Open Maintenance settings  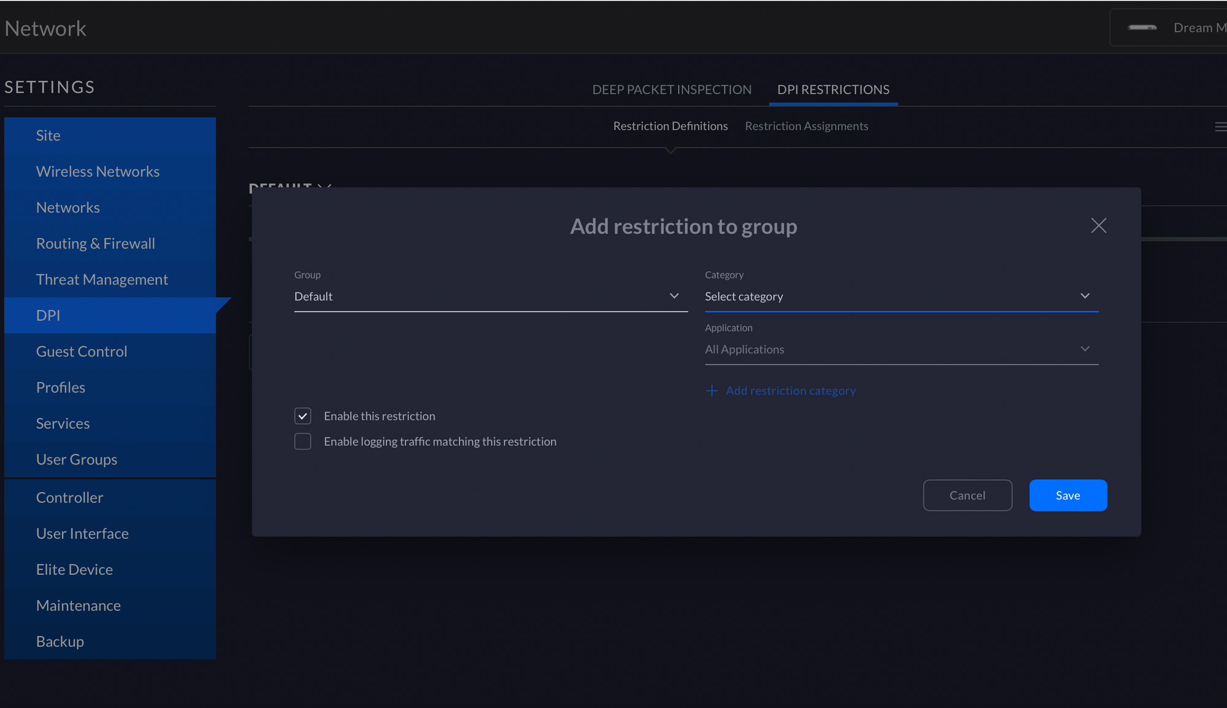click(x=110, y=606)
